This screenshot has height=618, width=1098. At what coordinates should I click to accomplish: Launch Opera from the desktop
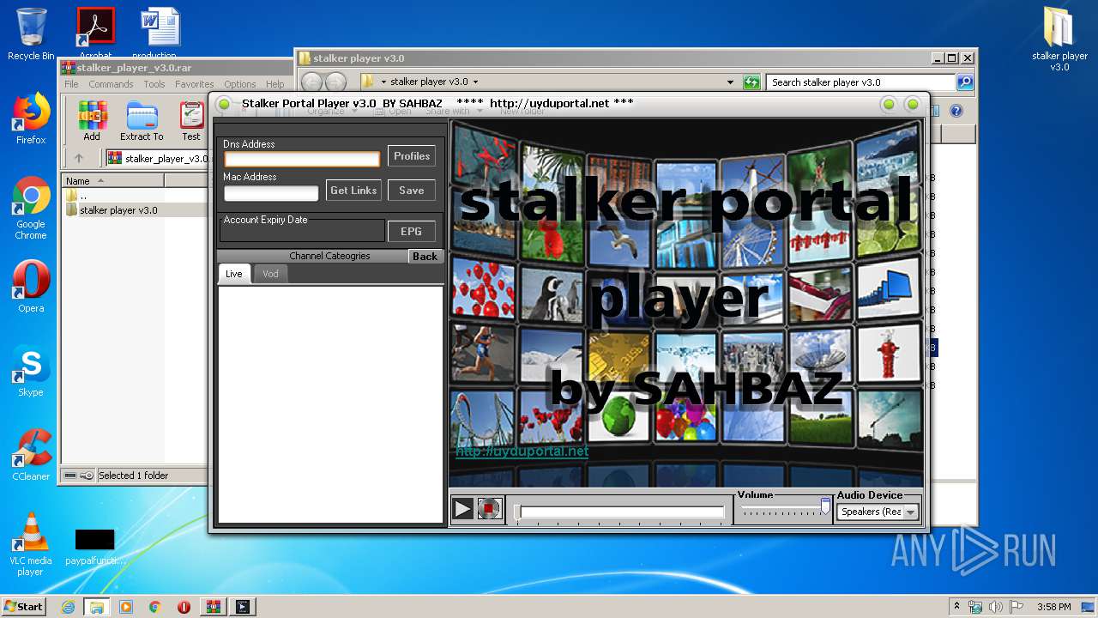point(31,287)
